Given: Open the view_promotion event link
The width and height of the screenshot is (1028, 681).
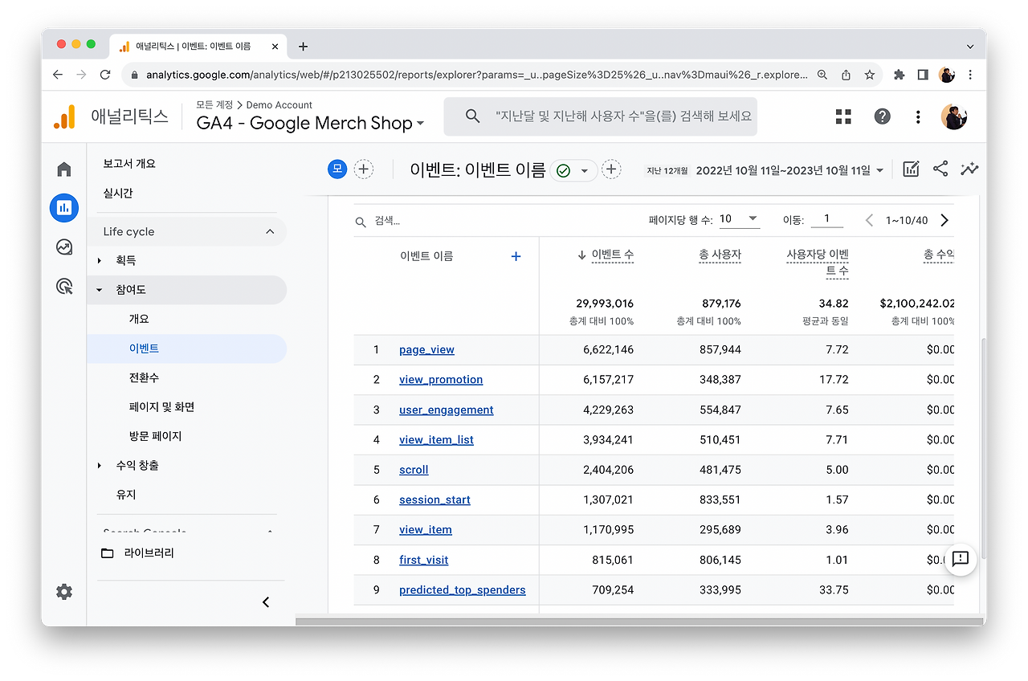Looking at the screenshot, I should point(441,380).
